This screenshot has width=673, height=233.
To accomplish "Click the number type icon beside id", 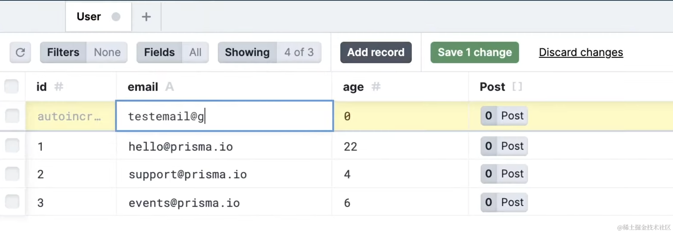I will (x=59, y=87).
